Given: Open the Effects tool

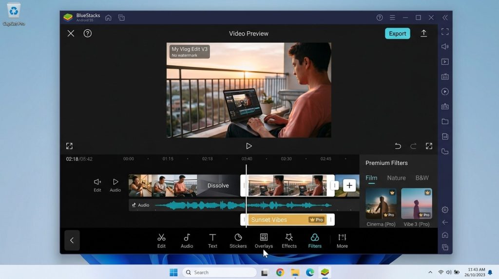Looking at the screenshot, I should (289, 241).
